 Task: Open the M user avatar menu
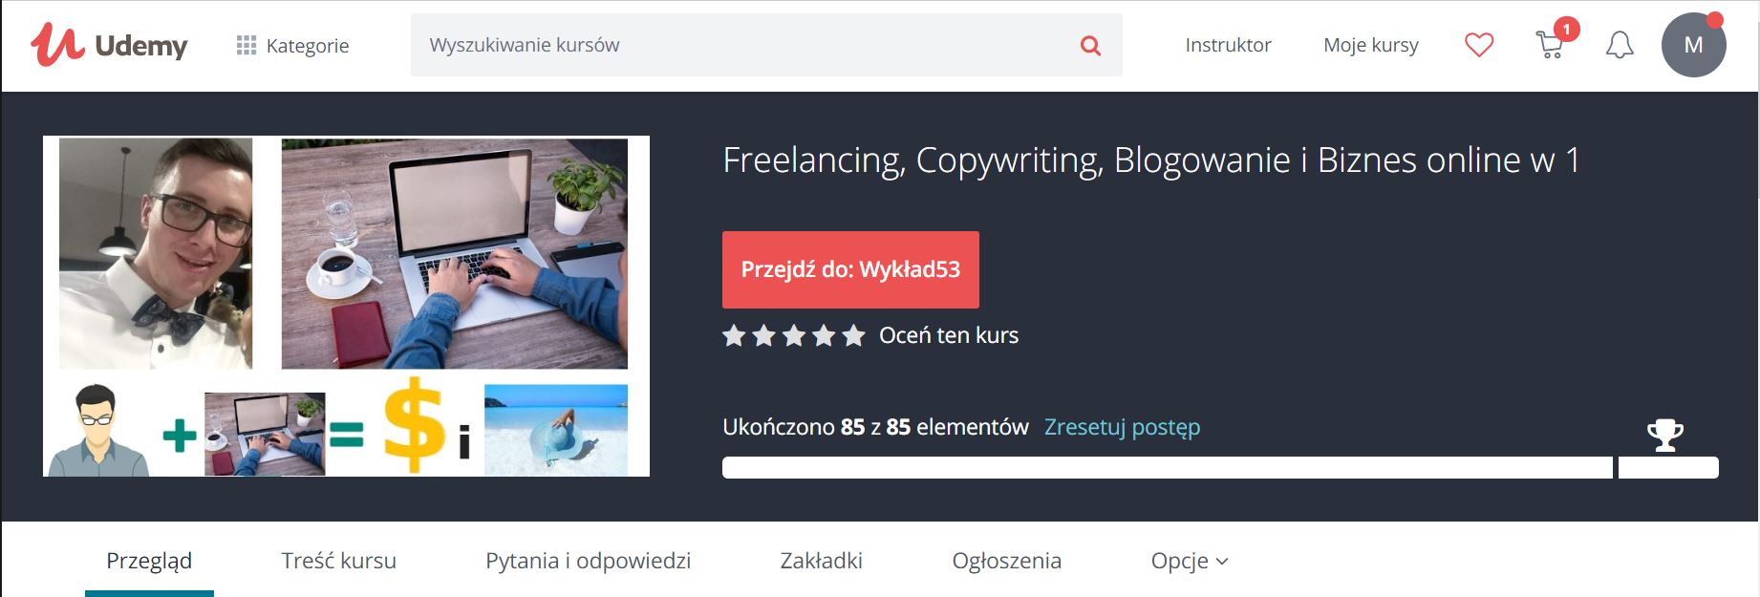pyautogui.click(x=1693, y=45)
